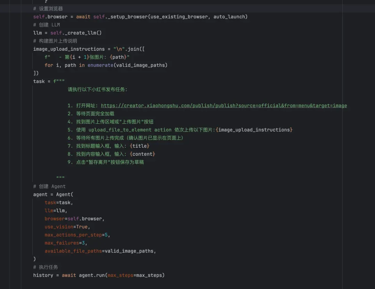Click the available_file_paths parameter
The height and width of the screenshot is (289, 375).
73,251
